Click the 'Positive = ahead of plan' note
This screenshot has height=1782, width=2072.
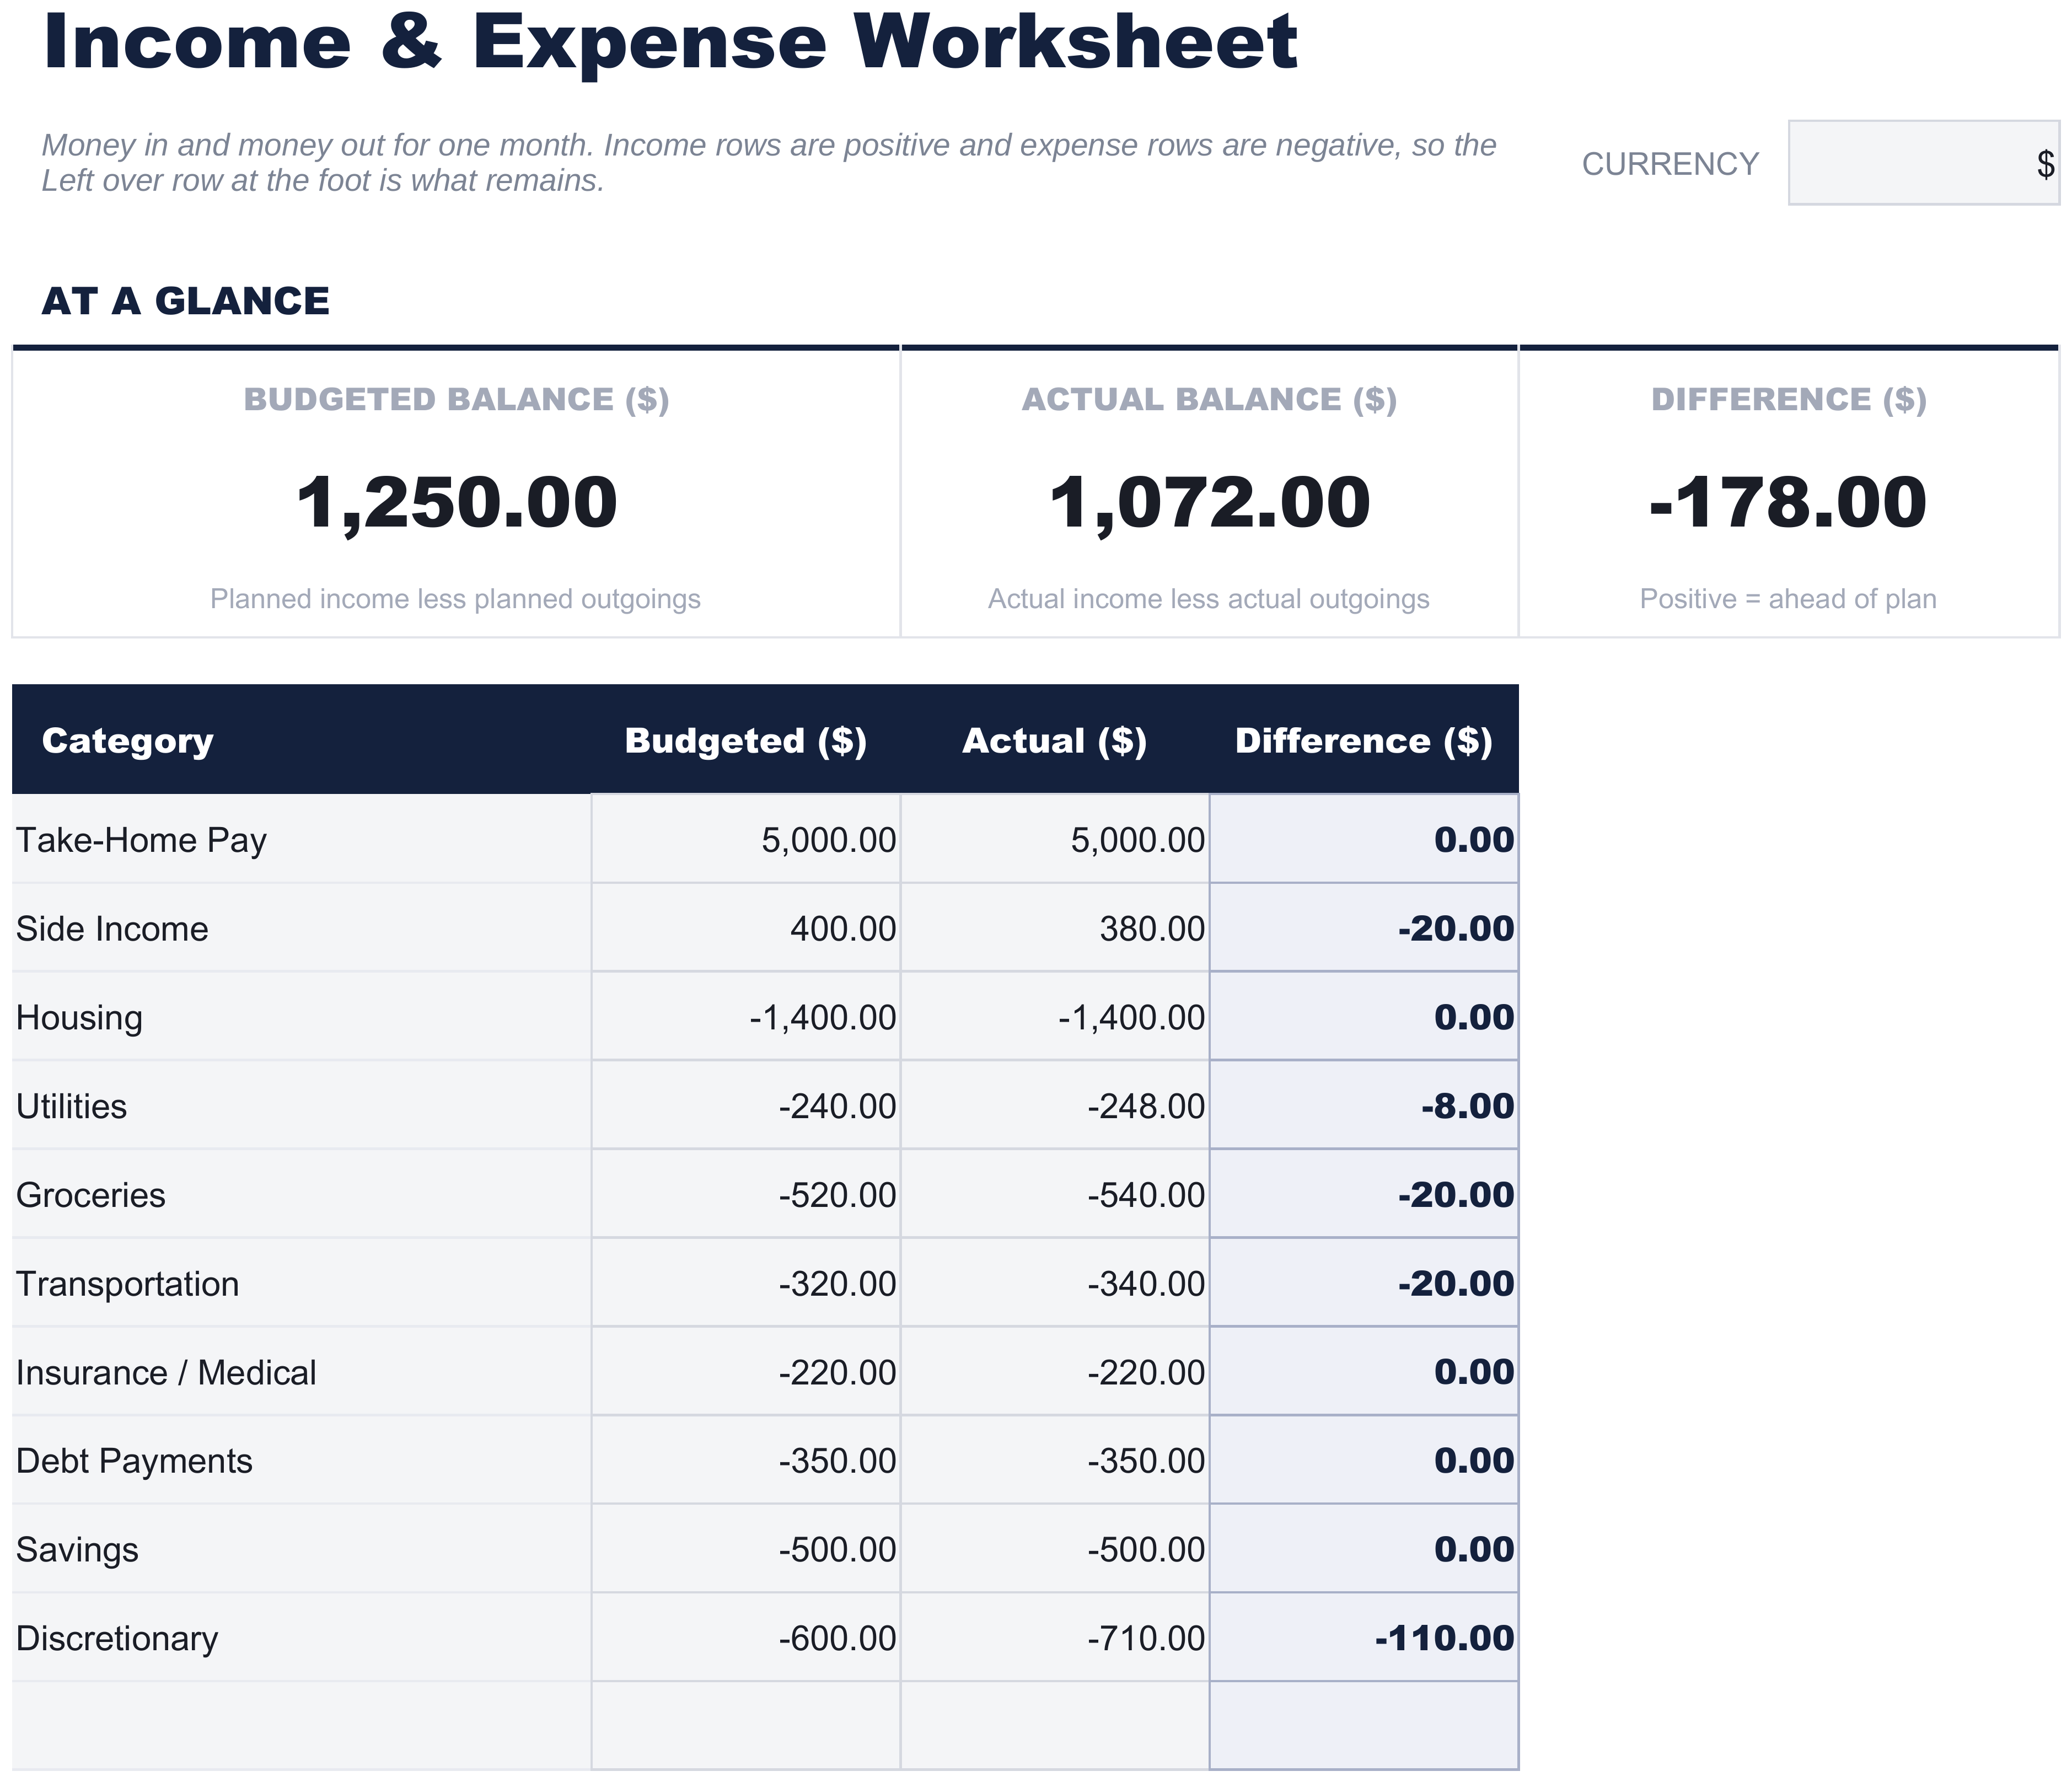1788,599
